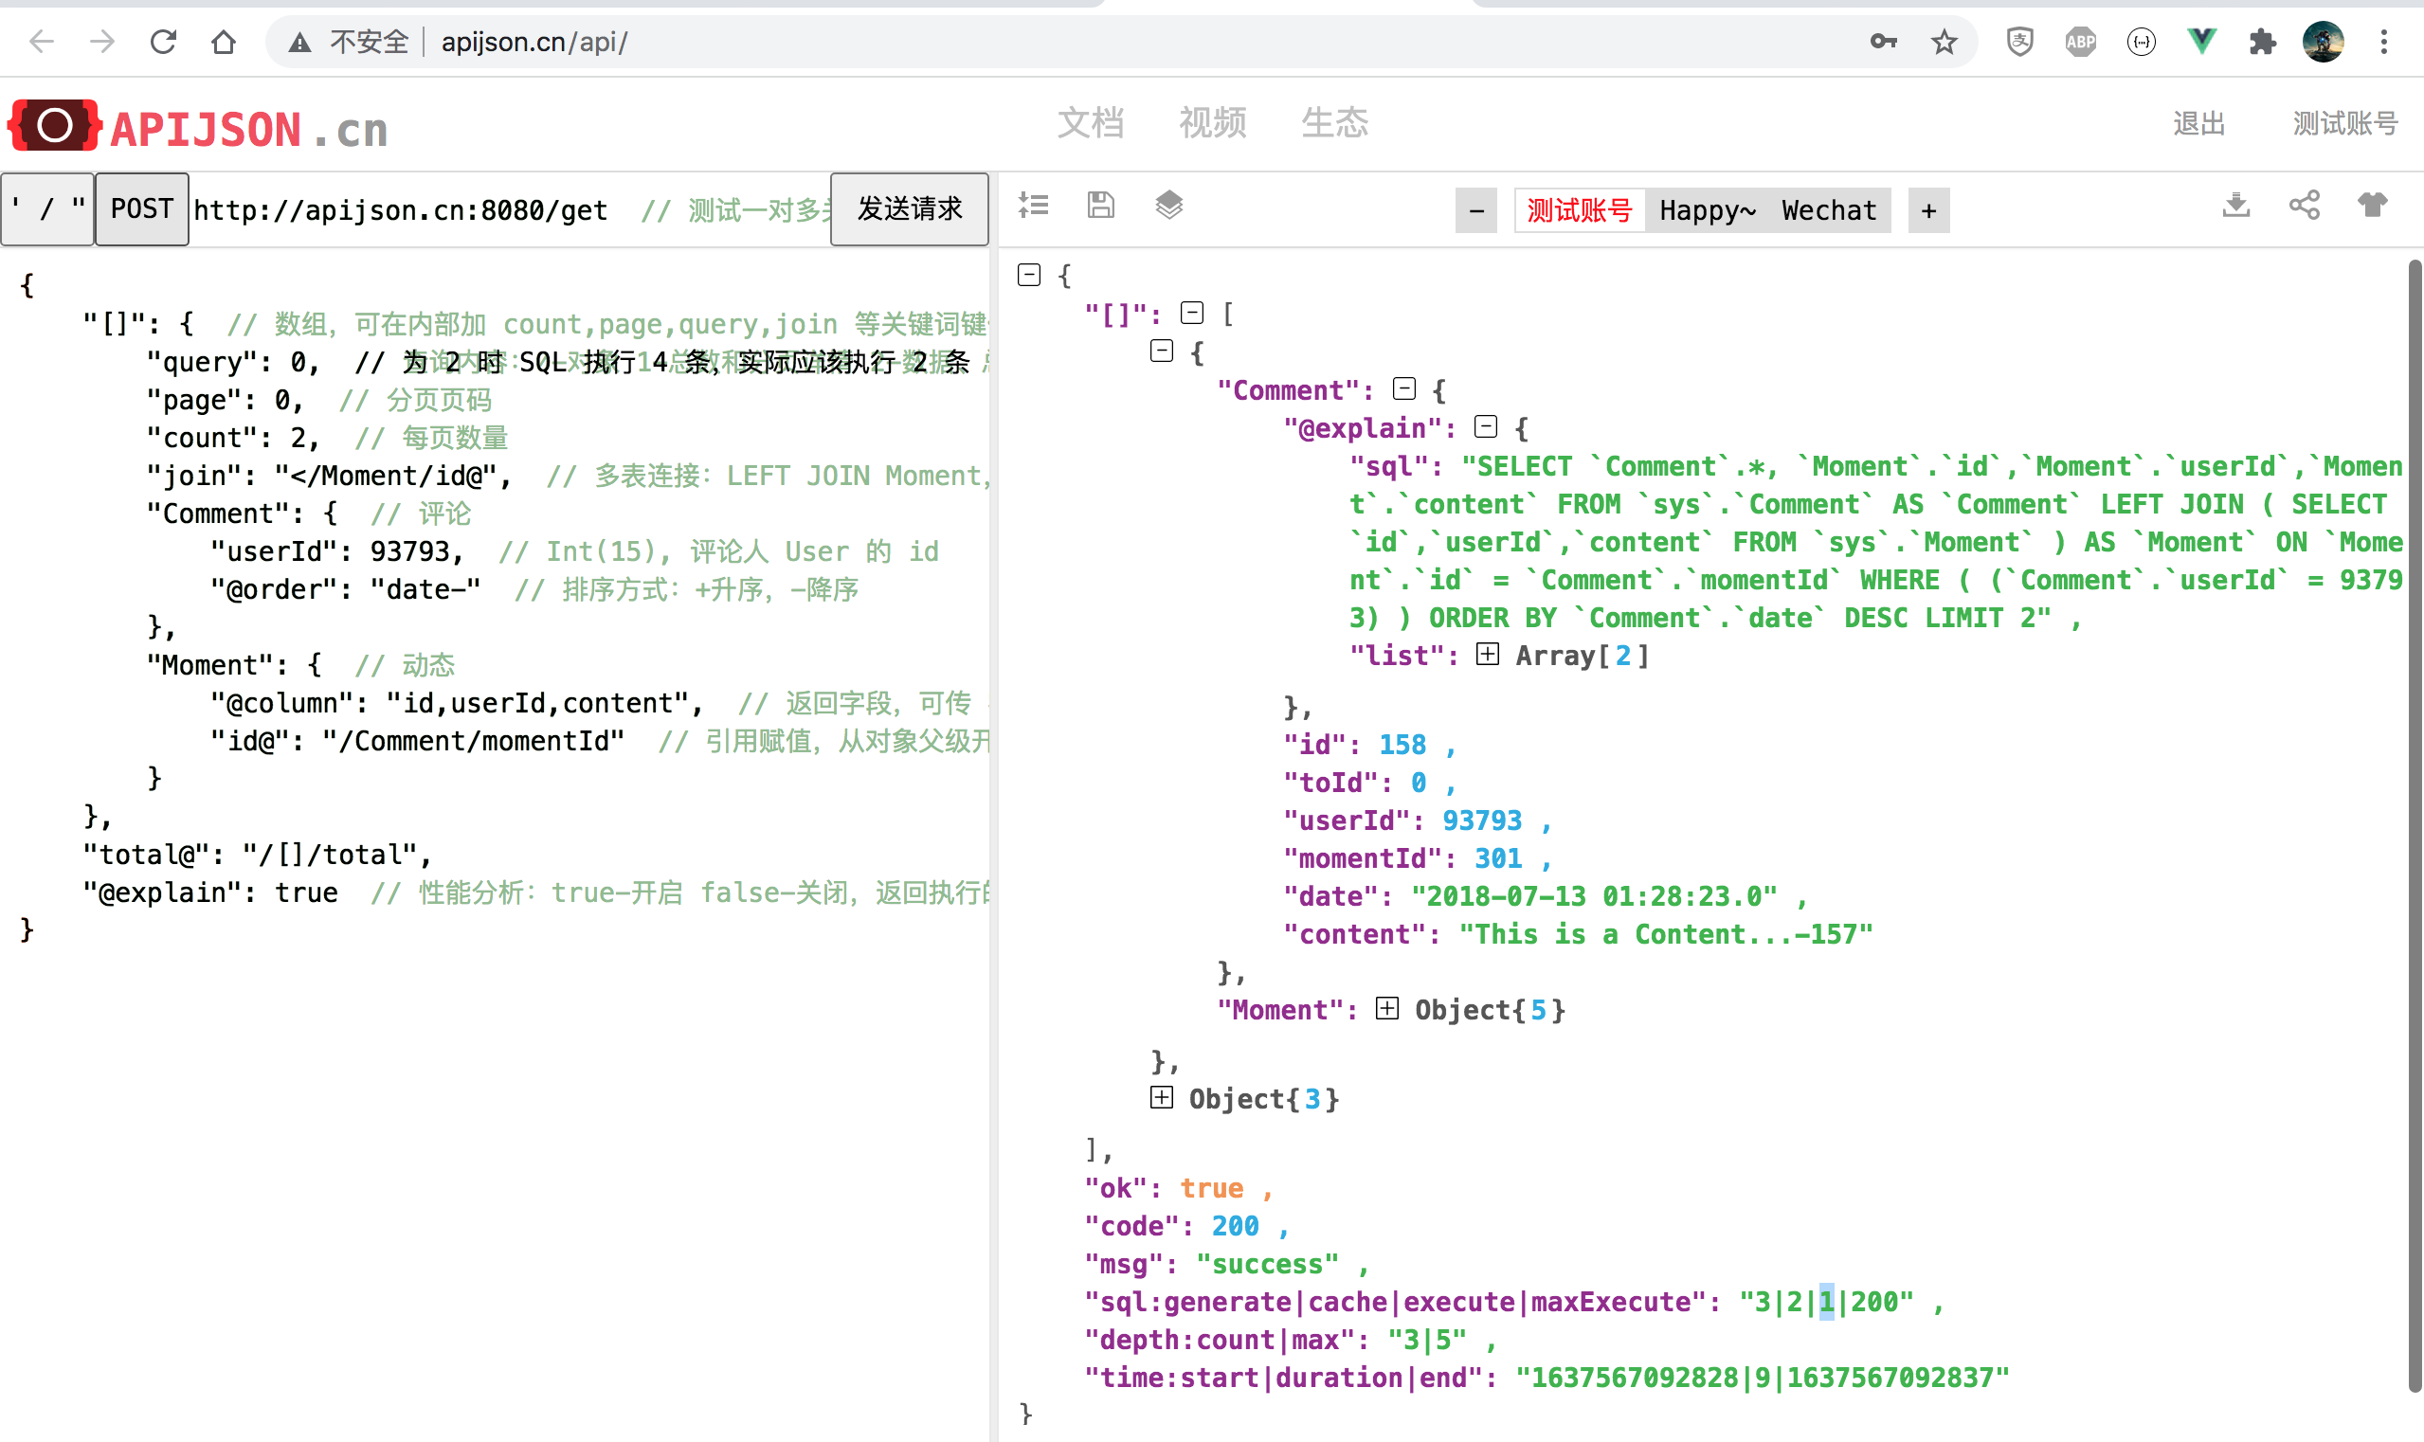Expand the collapsed Object{3} node

click(1161, 1097)
